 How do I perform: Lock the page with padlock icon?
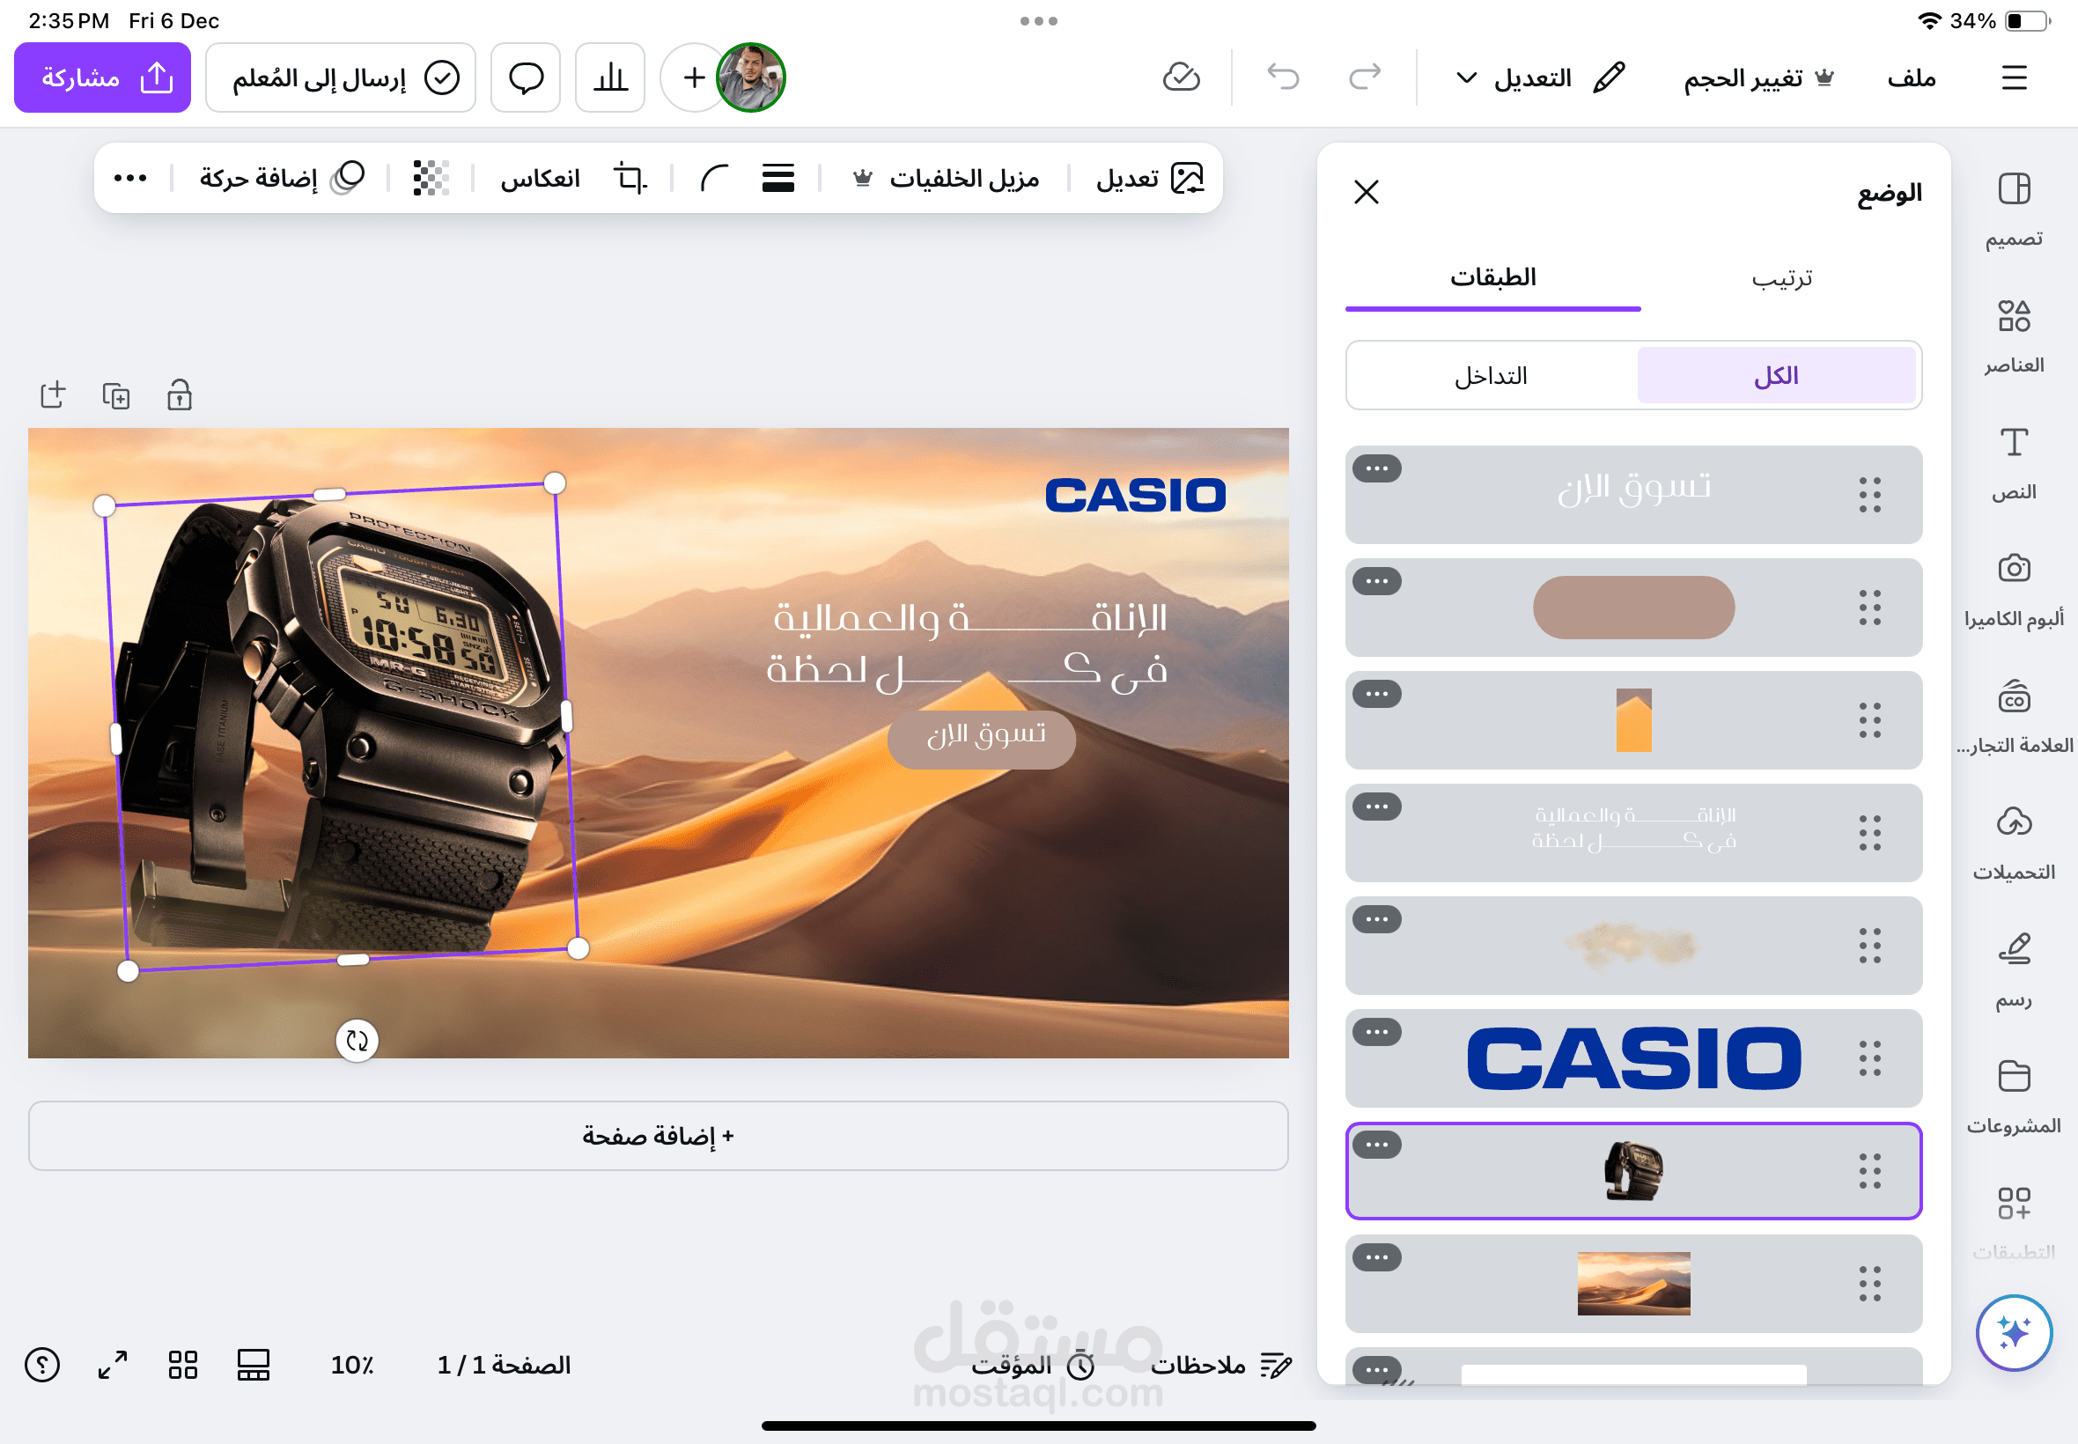point(179,395)
